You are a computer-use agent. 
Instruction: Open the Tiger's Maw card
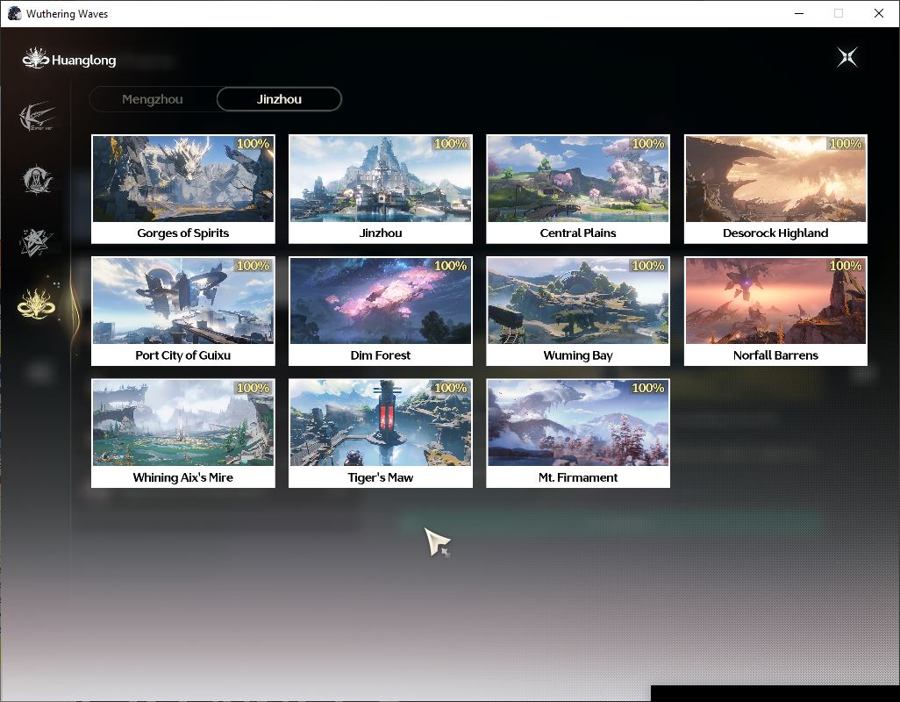click(x=381, y=433)
